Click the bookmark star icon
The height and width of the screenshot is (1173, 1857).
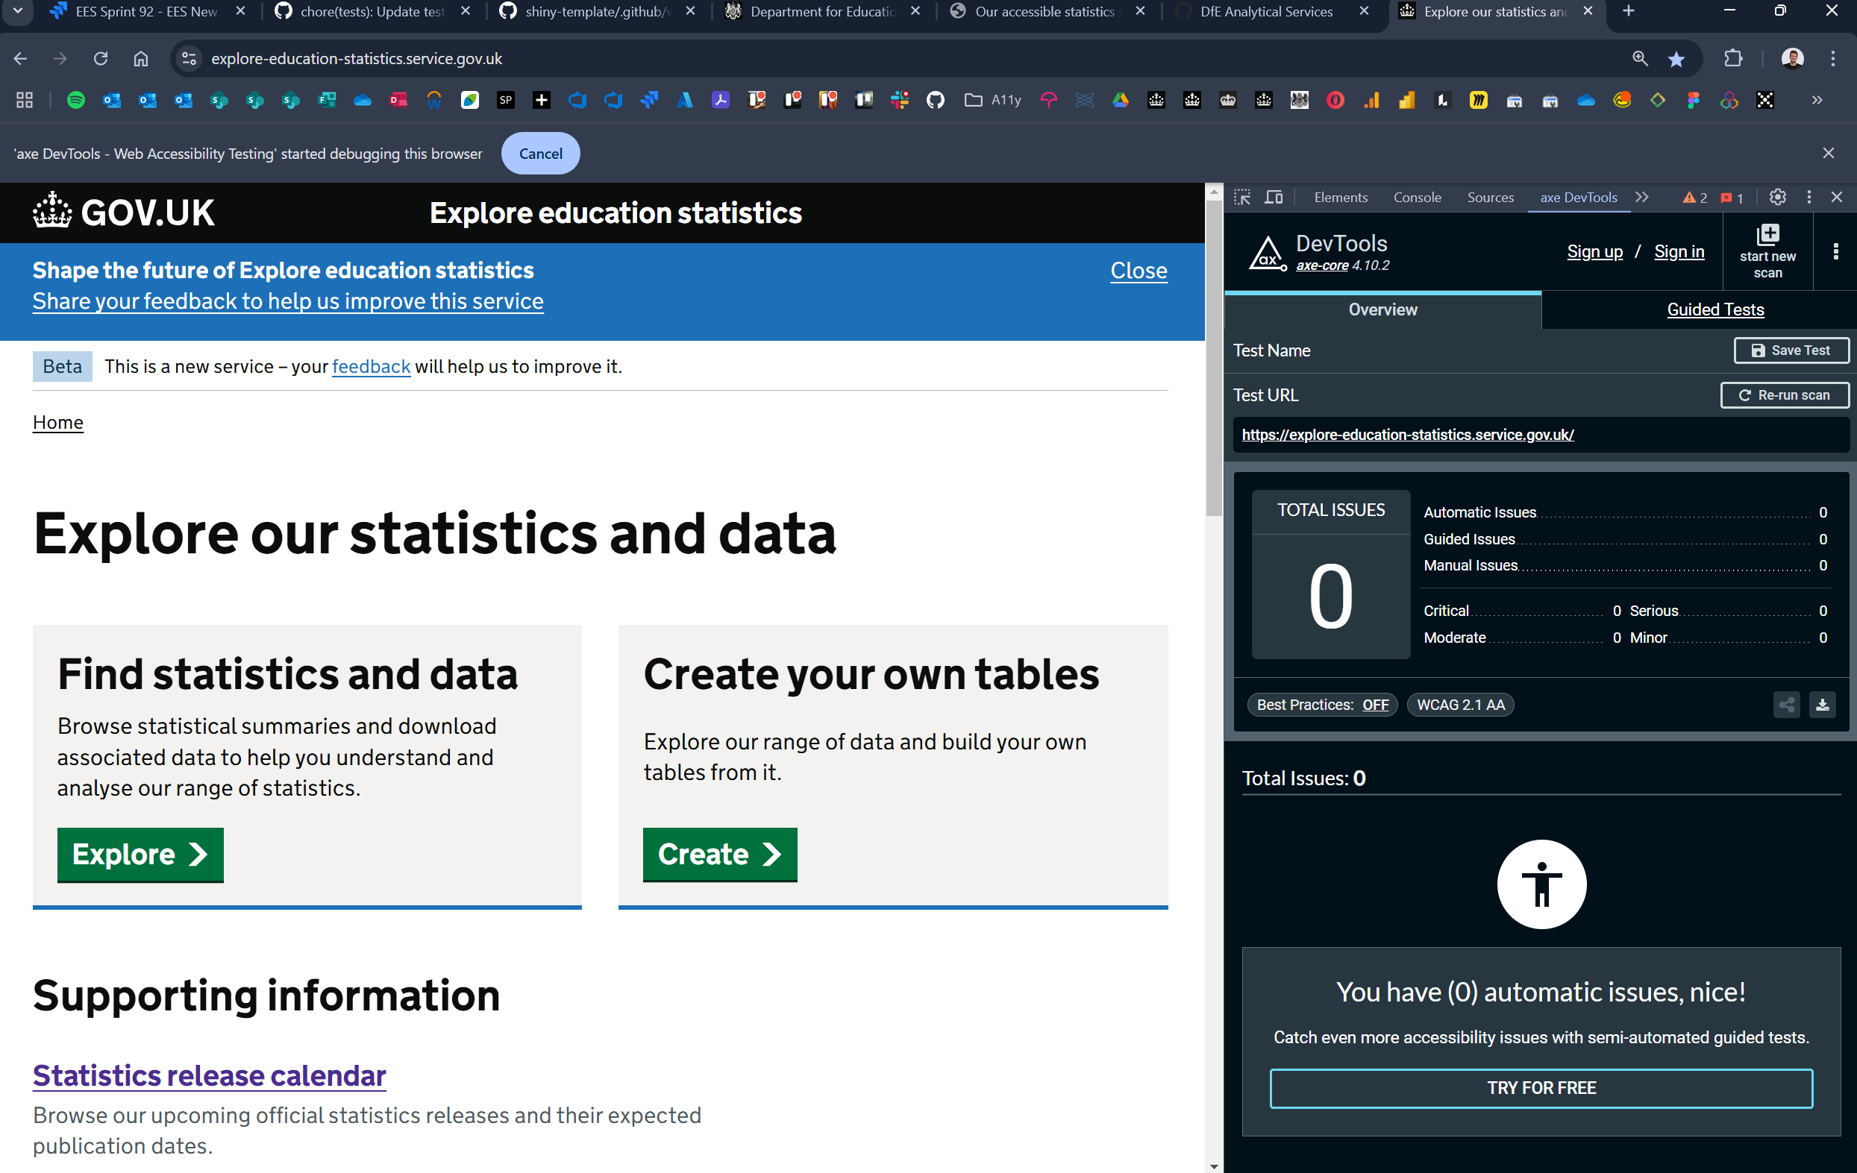[x=1676, y=60]
